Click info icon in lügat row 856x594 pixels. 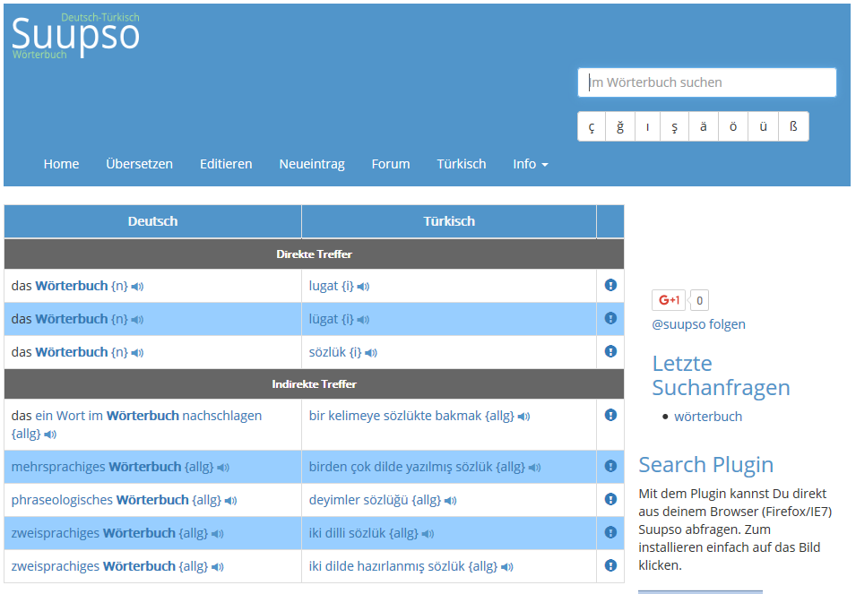(610, 318)
